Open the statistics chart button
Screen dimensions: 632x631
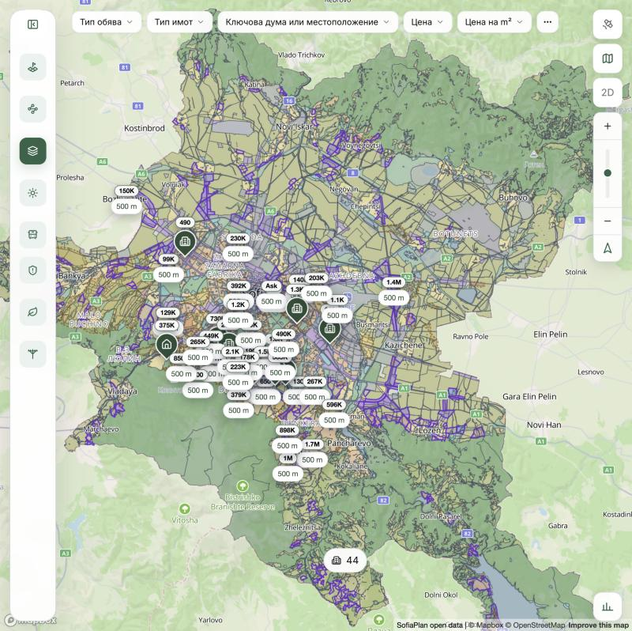pos(608,606)
